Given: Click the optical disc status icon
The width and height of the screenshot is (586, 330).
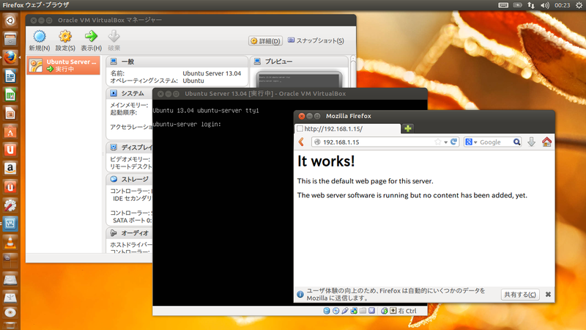Looking at the screenshot, I should 335,311.
